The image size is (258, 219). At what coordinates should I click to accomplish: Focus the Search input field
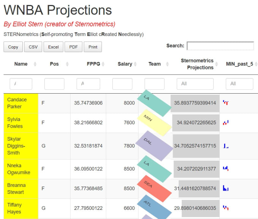[220, 46]
